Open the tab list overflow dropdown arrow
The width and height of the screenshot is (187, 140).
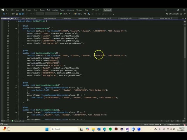[183, 18]
